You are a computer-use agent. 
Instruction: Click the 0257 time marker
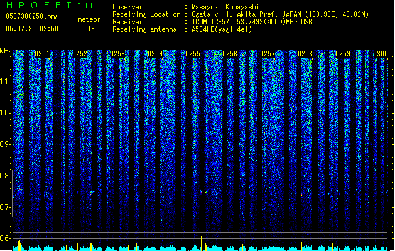tap(268, 54)
